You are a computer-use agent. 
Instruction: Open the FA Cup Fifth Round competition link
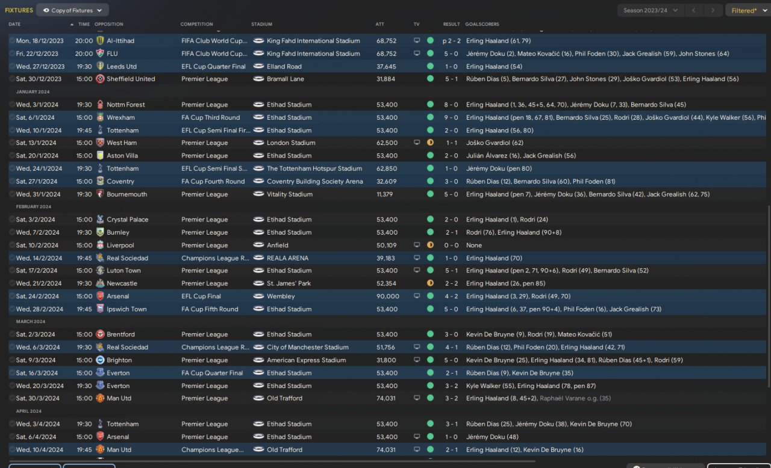pos(210,309)
